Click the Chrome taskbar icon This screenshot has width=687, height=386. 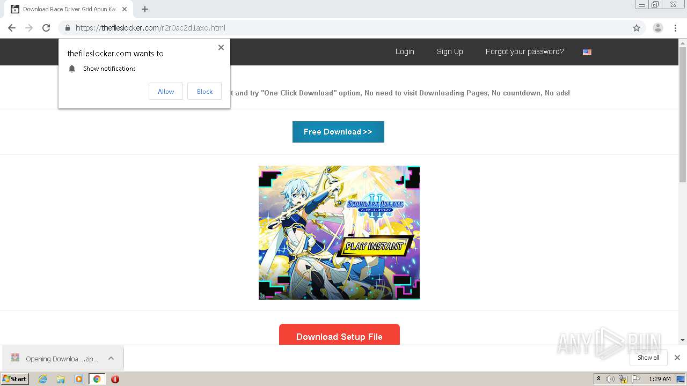97,379
